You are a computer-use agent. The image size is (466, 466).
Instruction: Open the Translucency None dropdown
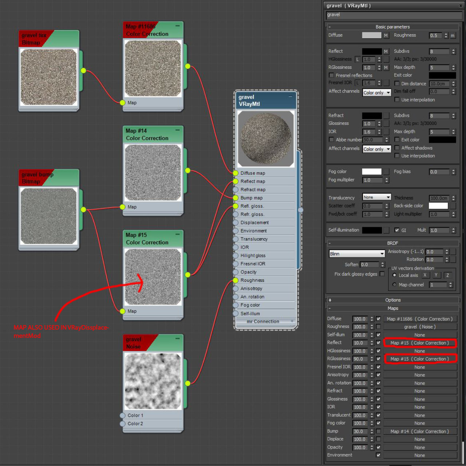click(377, 197)
